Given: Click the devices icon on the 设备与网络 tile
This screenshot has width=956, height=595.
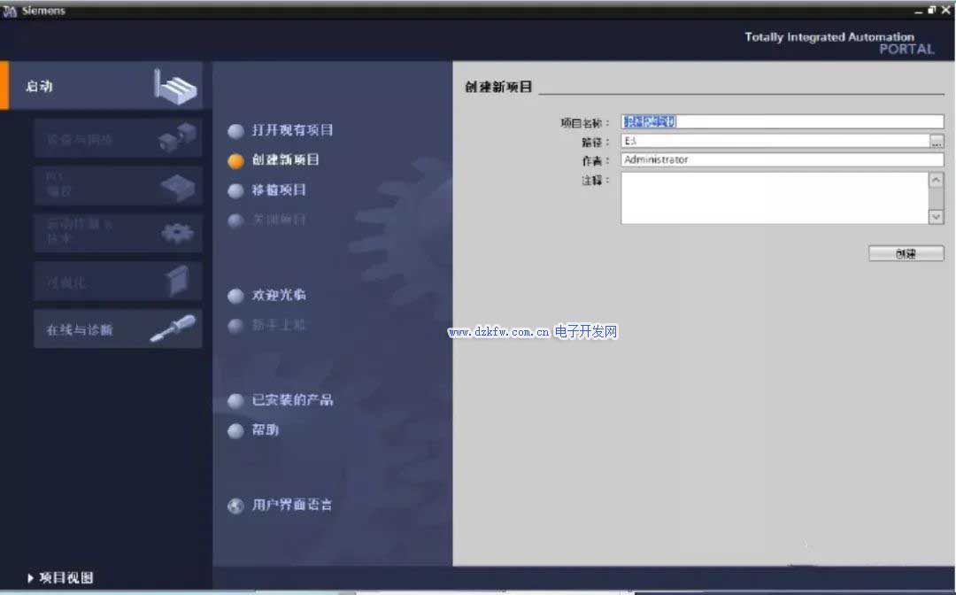Looking at the screenshot, I should click(177, 136).
